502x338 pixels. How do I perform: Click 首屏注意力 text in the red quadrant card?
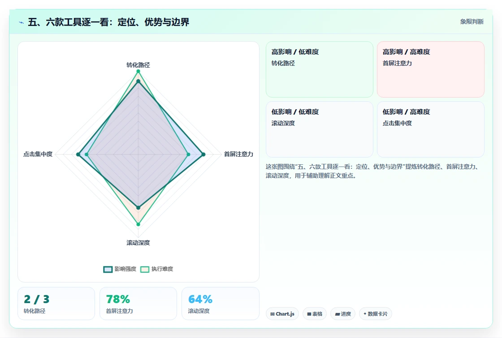point(397,63)
